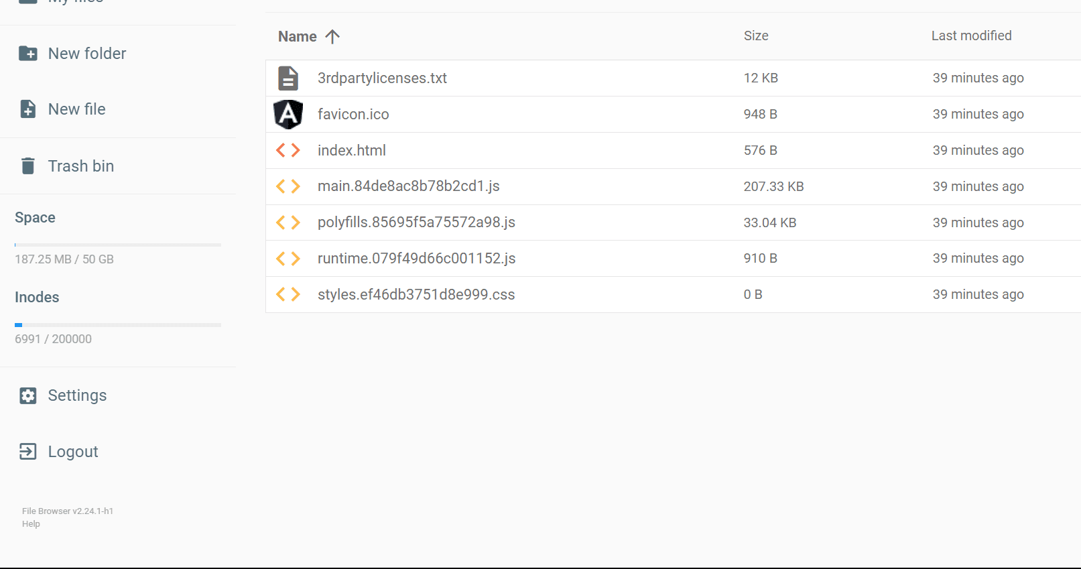The image size is (1081, 569).
Task: Sort files by Last modified column
Action: point(971,36)
